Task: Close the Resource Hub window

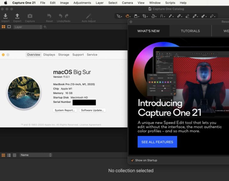Action: [x=131, y=22]
